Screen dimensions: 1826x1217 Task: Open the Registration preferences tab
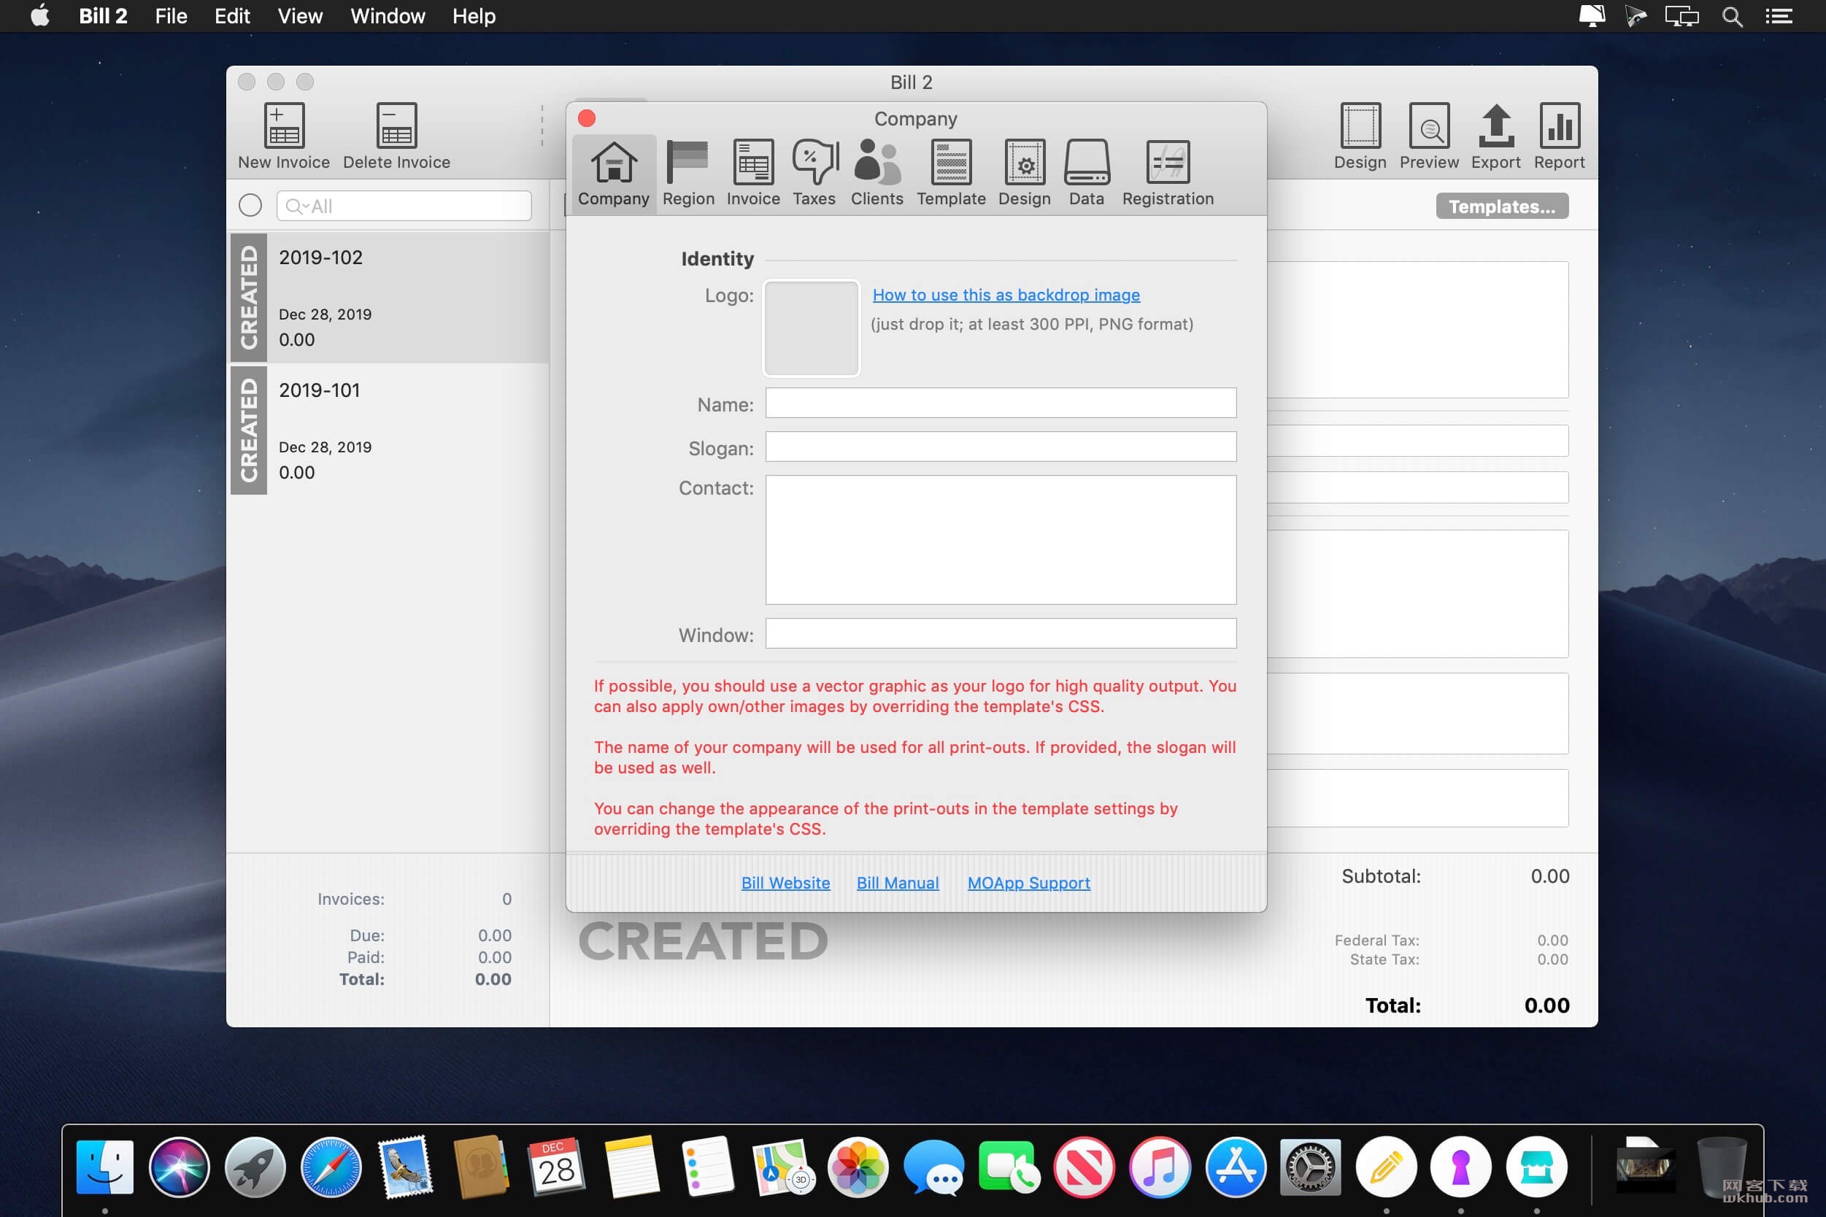coord(1168,174)
